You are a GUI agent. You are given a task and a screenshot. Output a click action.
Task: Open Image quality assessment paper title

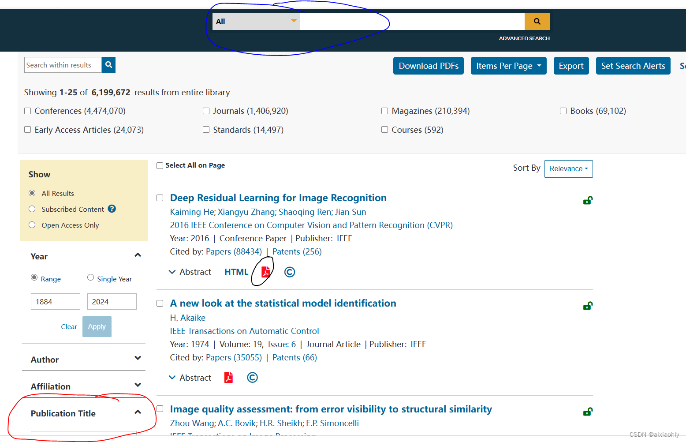point(331,409)
